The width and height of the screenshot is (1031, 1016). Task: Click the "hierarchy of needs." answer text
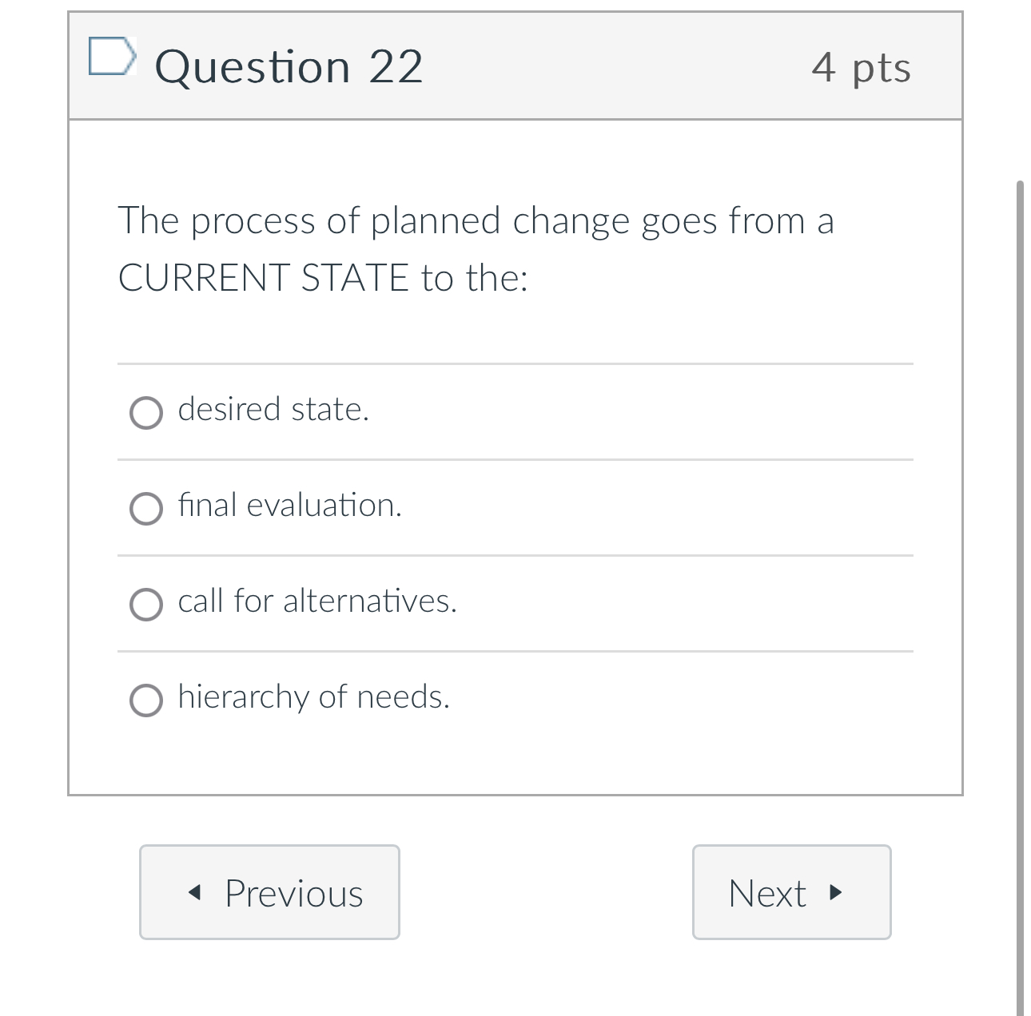coord(314,697)
